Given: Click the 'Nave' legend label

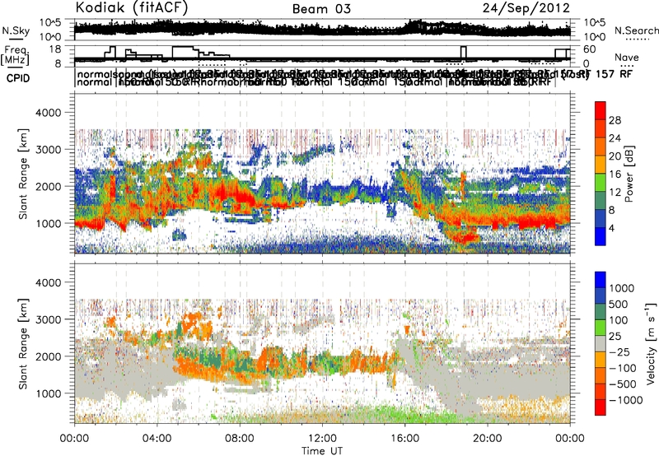Looking at the screenshot, I should tap(627, 57).
